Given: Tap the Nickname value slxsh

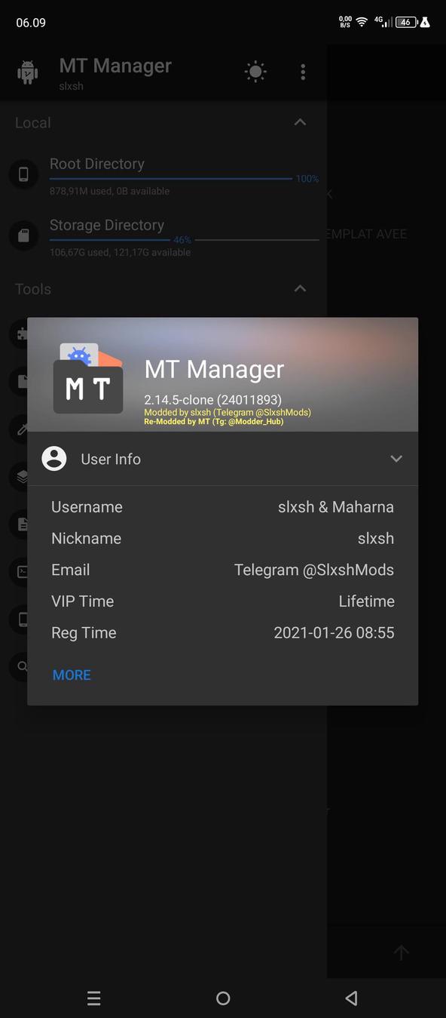Looking at the screenshot, I should [x=376, y=539].
